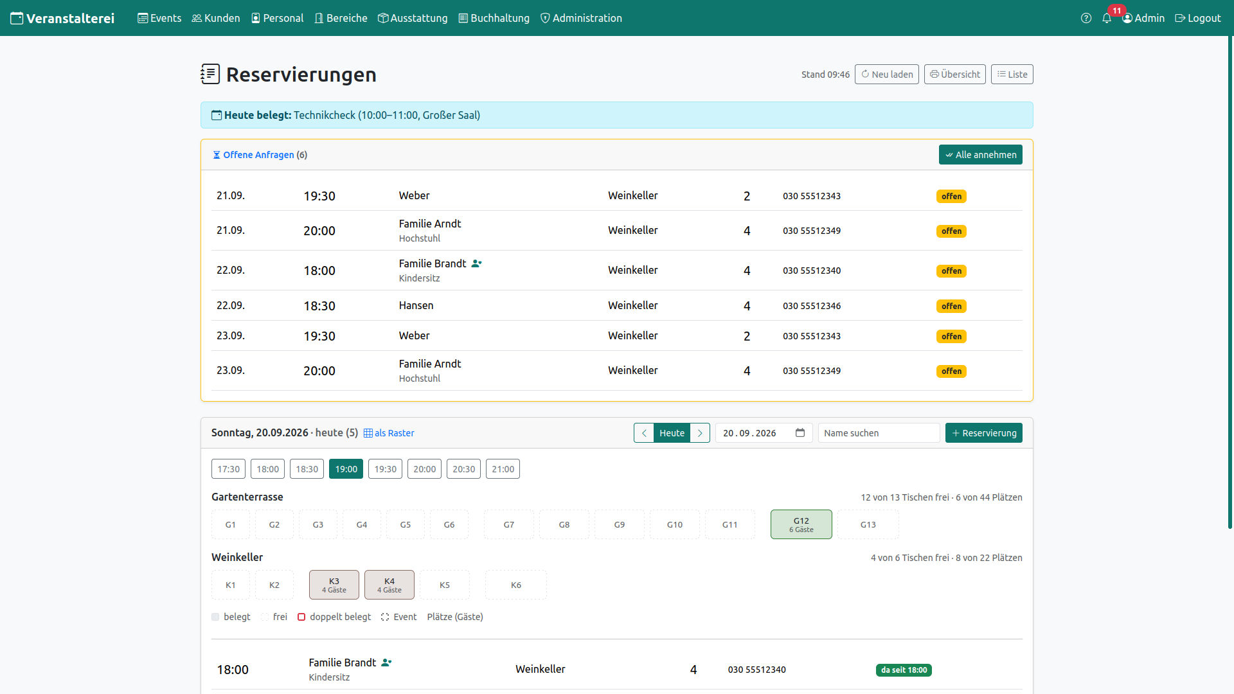Click the offen badge for Hansen 18:30

pyautogui.click(x=951, y=307)
